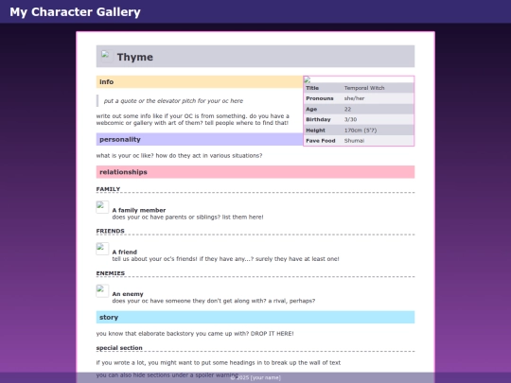Click the My Character Gallery site title
The width and height of the screenshot is (511, 383).
pyautogui.click(x=75, y=12)
